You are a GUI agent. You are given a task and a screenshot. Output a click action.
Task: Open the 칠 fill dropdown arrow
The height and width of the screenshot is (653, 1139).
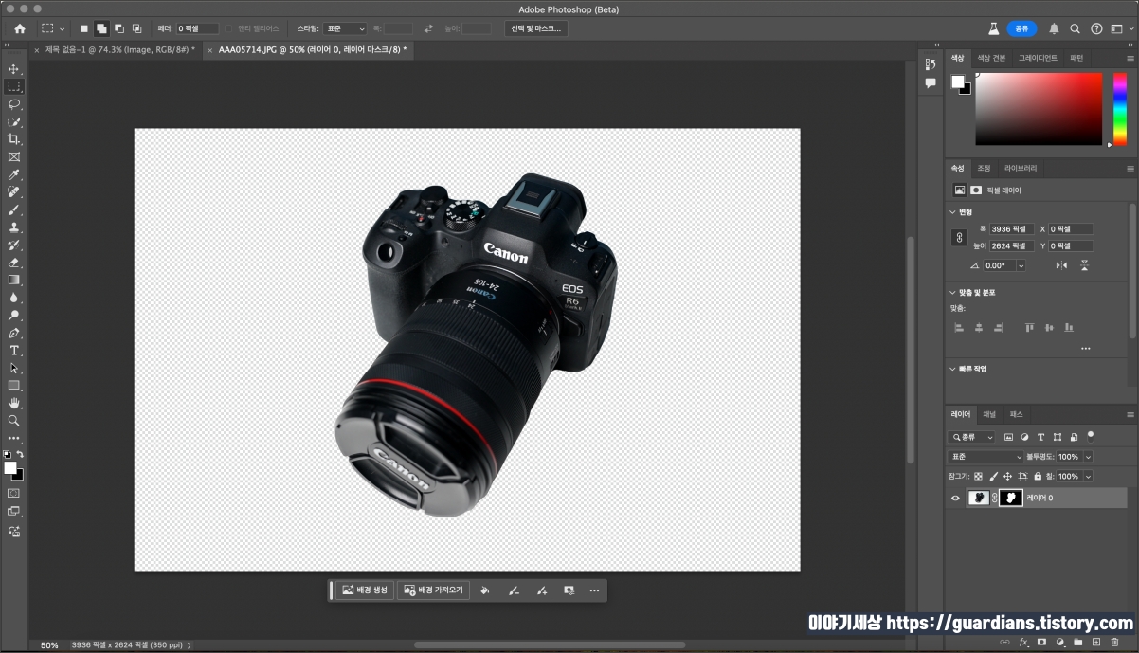coord(1088,477)
